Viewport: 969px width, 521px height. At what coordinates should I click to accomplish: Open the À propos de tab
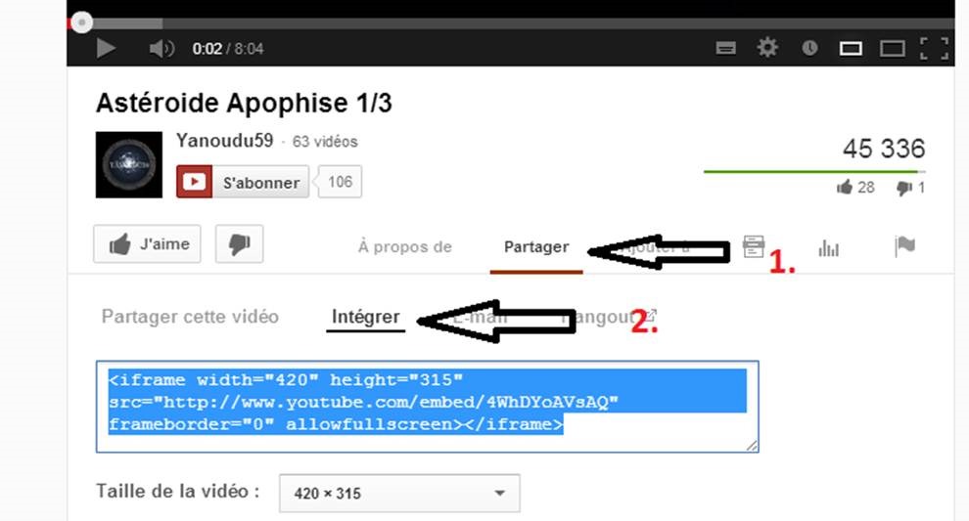pos(405,247)
